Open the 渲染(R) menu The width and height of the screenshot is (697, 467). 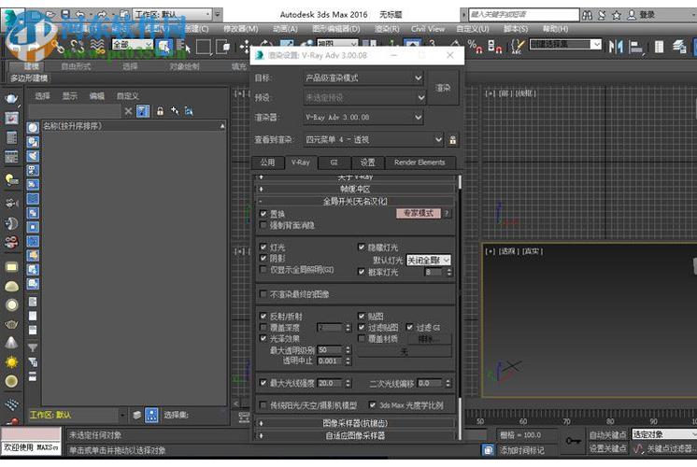pyautogui.click(x=386, y=29)
